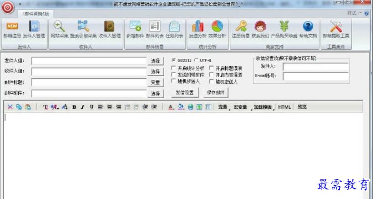
Task: Open the 变量 variable dropdown in editor toolbar
Action: point(224,107)
